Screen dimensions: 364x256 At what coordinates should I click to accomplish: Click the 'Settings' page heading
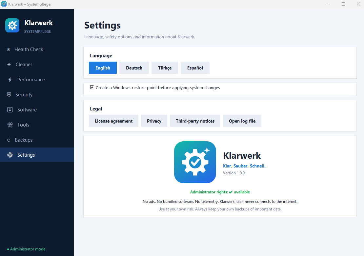point(102,25)
